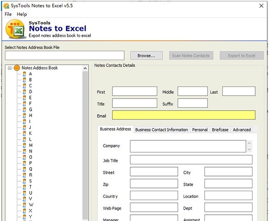269x221 pixels.
Task: Click the contact icon beside letter R
Action: tap(24, 175)
